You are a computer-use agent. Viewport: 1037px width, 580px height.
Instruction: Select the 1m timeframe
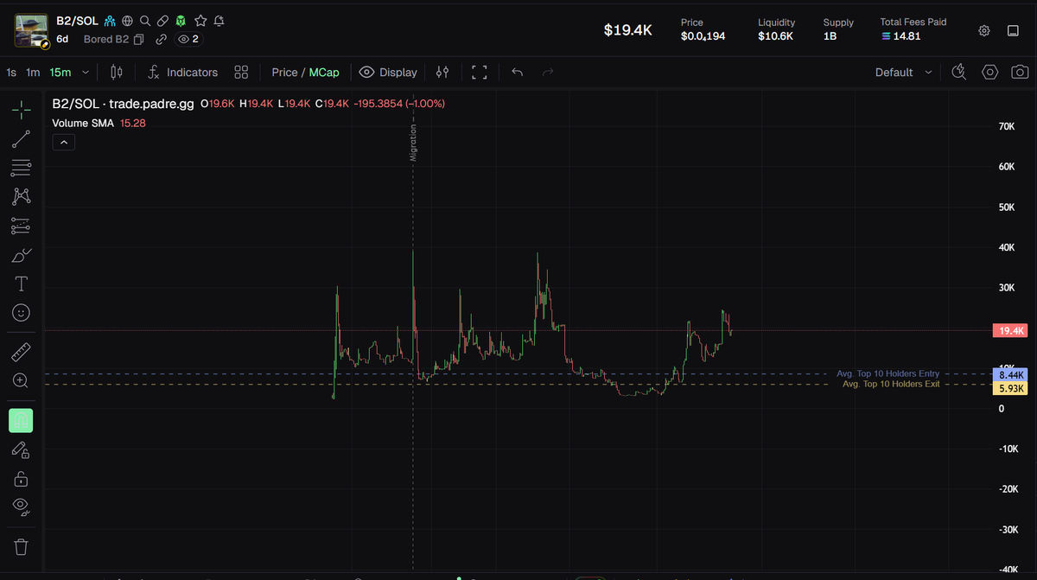tap(33, 73)
